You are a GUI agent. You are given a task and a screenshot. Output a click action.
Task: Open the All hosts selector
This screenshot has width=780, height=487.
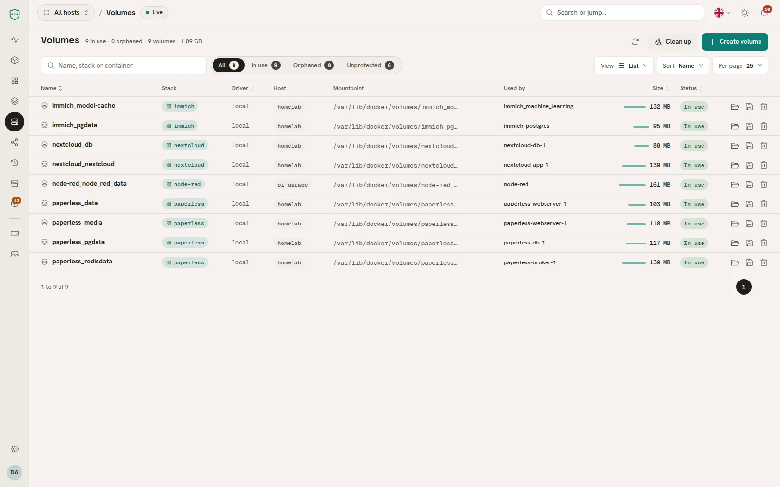coord(66,13)
